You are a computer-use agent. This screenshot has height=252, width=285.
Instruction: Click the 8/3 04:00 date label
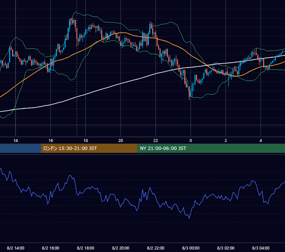[x=261, y=248]
